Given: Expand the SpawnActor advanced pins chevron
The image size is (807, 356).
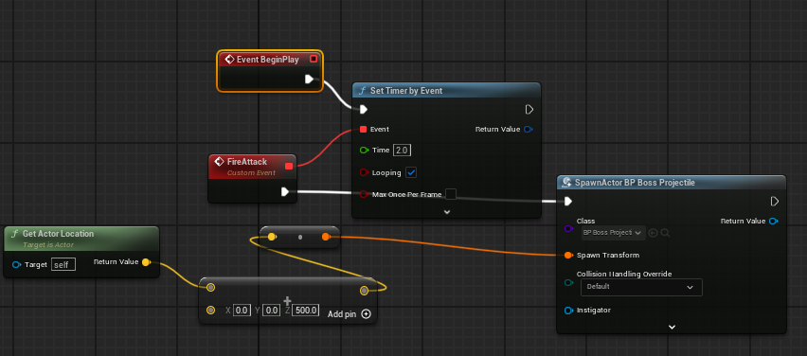Looking at the screenshot, I should 672,327.
